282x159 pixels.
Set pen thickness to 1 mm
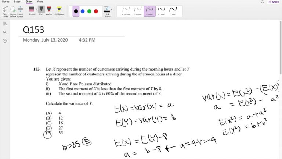(173, 10)
